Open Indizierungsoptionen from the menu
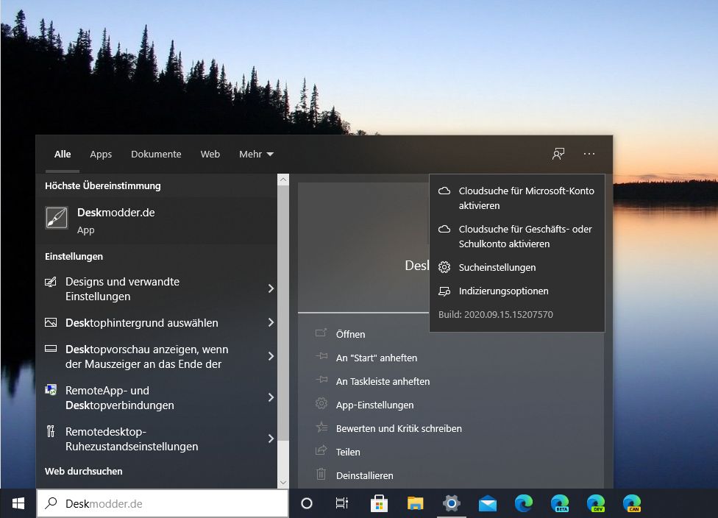 517,291
